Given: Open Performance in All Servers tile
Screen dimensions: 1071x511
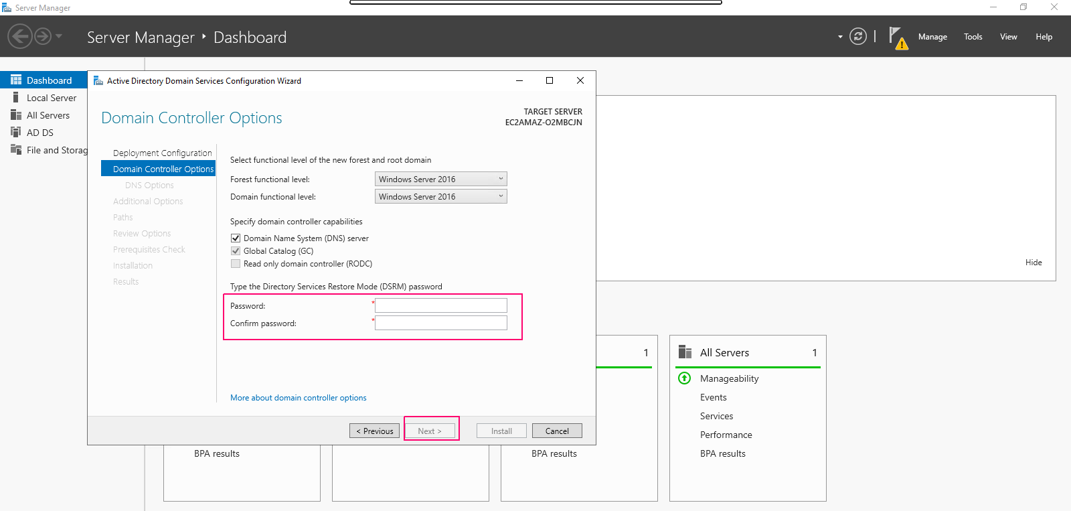Looking at the screenshot, I should coord(726,435).
